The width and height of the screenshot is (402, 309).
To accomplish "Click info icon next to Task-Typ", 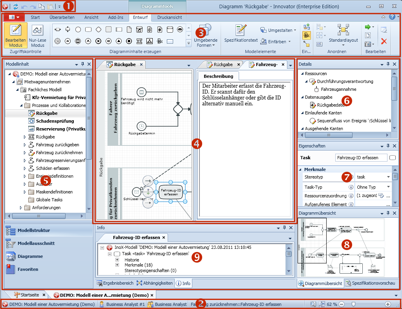I will tap(351, 187).
